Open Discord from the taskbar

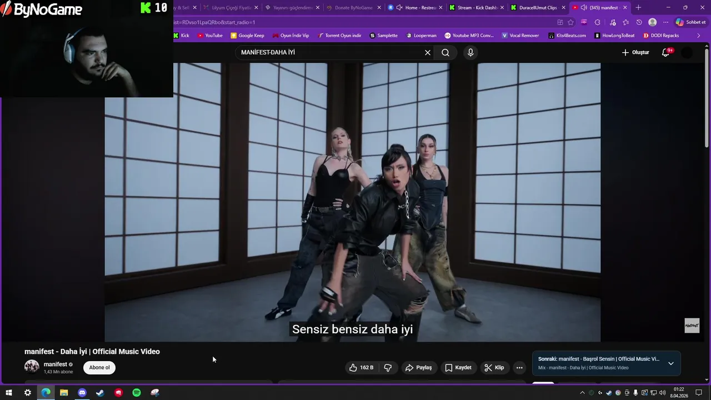[82, 393]
